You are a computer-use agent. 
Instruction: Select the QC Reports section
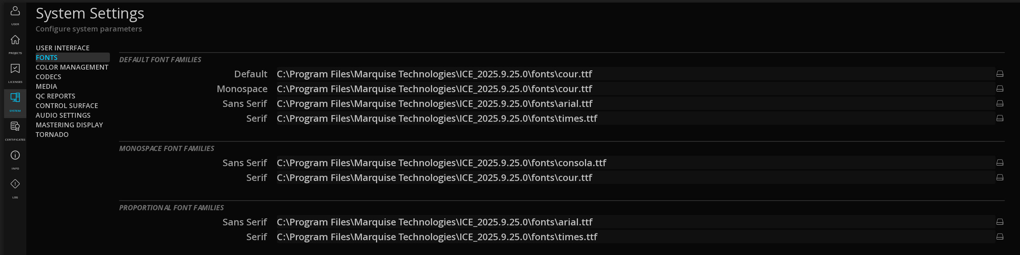(55, 96)
